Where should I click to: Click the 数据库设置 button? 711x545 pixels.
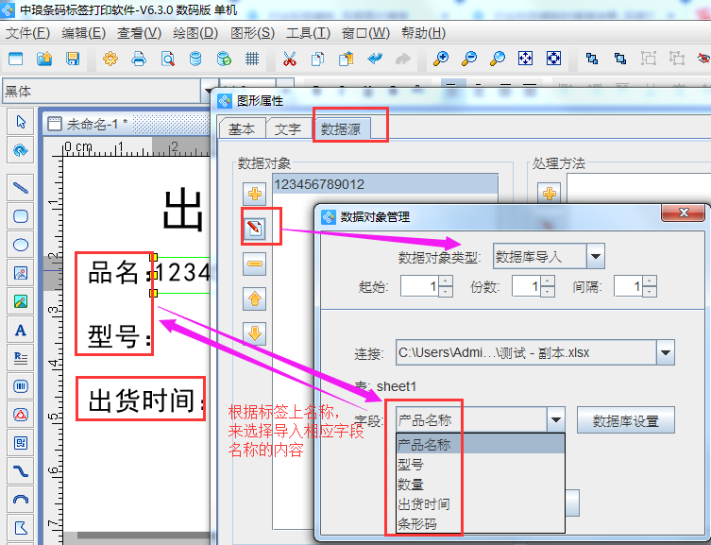point(625,420)
